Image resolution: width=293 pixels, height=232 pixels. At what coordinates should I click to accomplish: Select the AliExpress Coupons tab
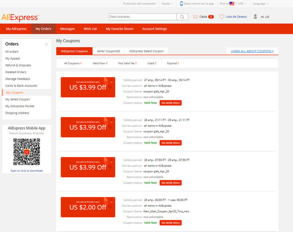click(74, 51)
